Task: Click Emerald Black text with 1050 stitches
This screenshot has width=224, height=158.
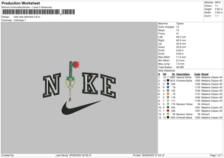Action: pos(184,117)
